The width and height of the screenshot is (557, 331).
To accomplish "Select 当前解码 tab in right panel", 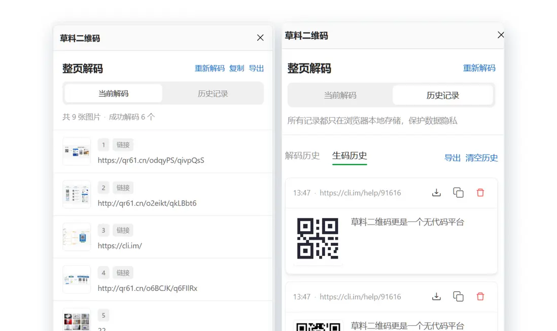I will click(340, 95).
